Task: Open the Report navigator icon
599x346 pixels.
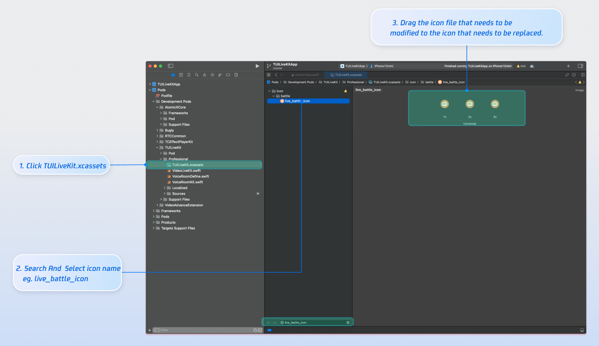Action: pyautogui.click(x=236, y=75)
